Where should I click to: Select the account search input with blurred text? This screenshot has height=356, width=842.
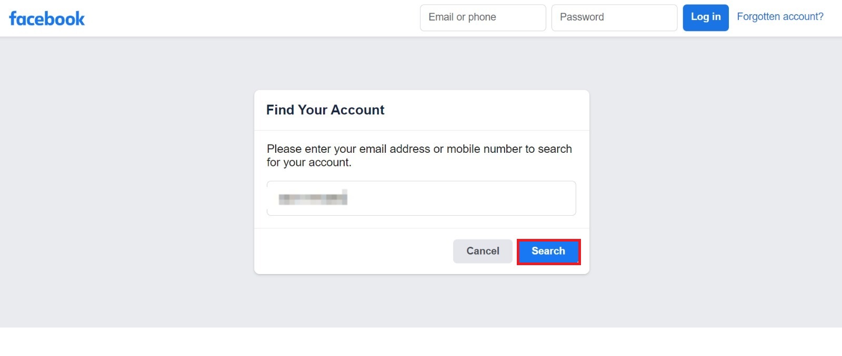point(420,198)
